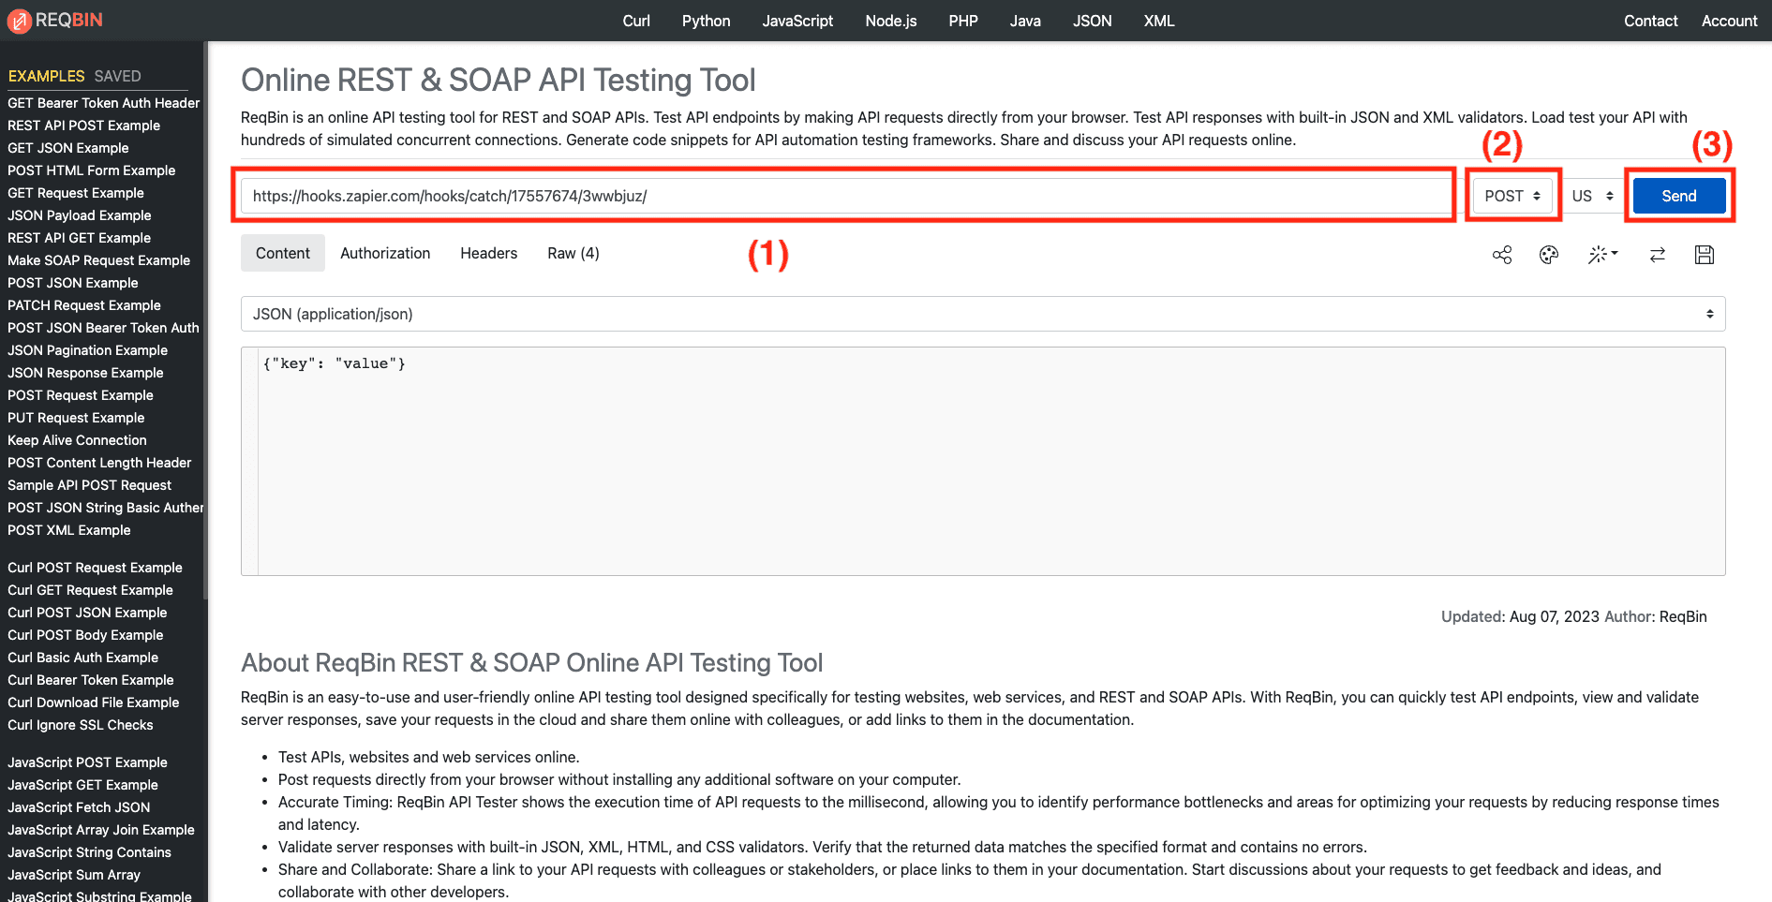1772x902 pixels.
Task: Open POST Content Length Header example
Action: pos(99,463)
